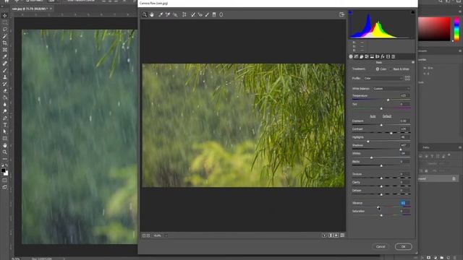Pick the White Balance eyedropper tool
This screenshot has height=260, width=463.
tap(161, 14)
